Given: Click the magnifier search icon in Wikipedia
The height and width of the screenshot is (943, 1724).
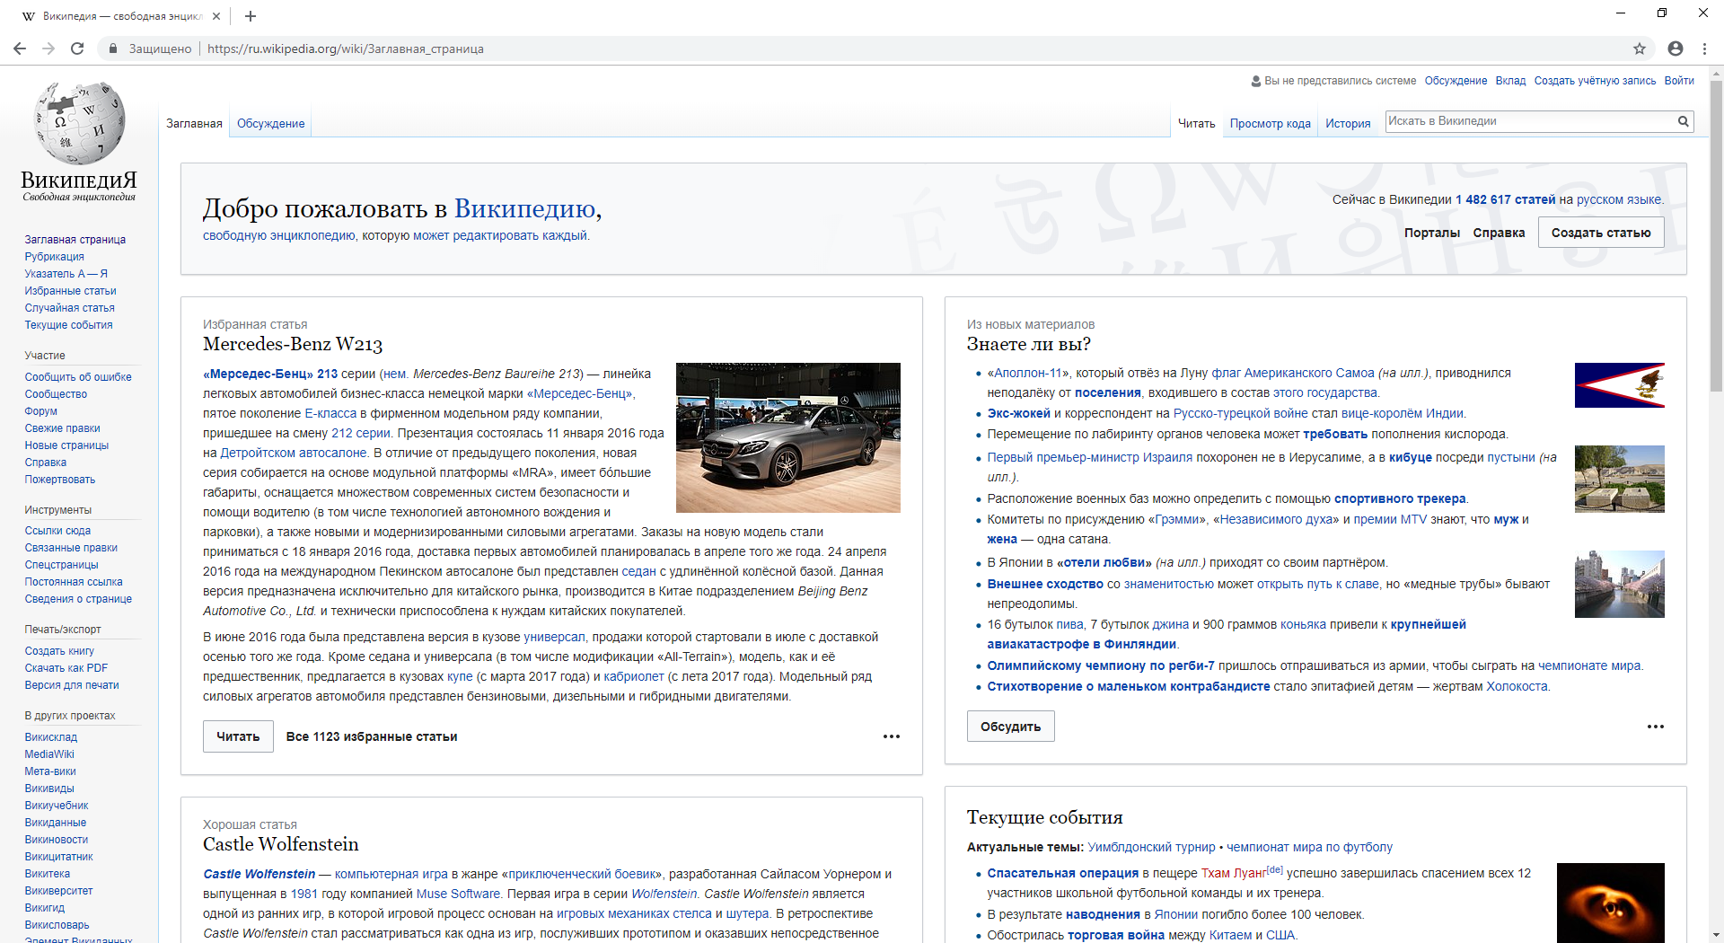Looking at the screenshot, I should point(1684,121).
